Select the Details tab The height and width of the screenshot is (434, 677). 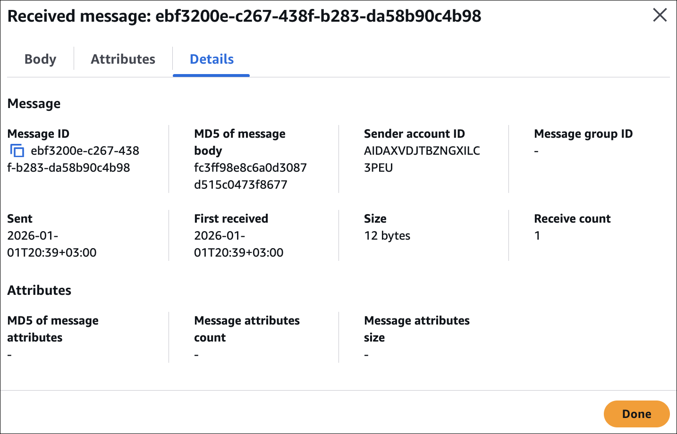tap(212, 59)
